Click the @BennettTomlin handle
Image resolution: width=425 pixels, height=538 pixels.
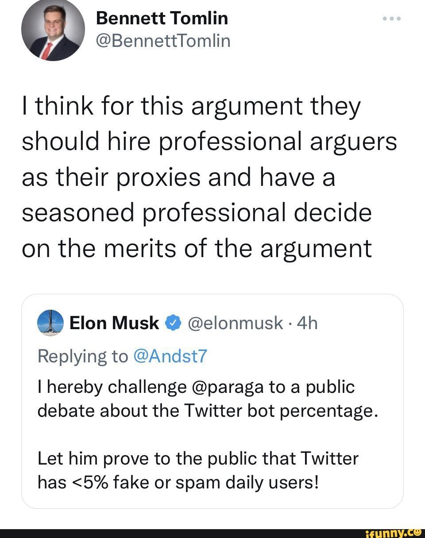163,41
